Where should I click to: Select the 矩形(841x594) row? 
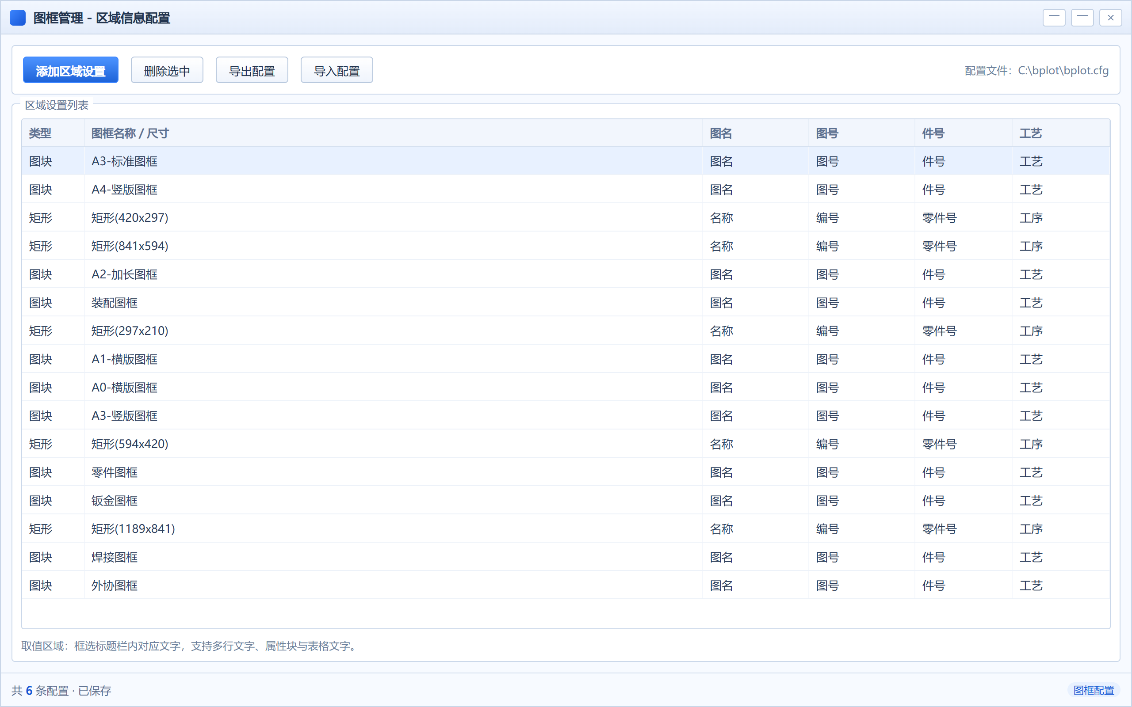(x=566, y=246)
